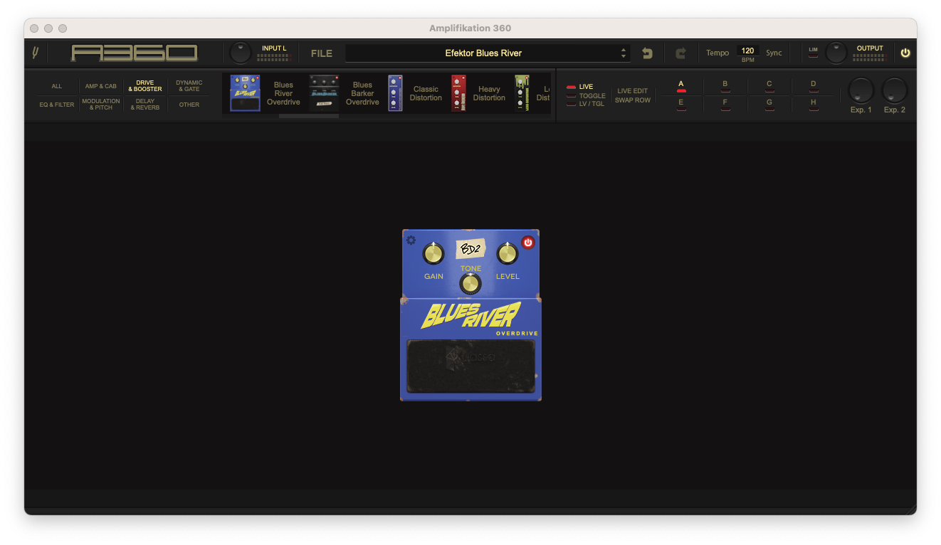Select the DELAY & REVERB category
The height and width of the screenshot is (545, 941).
pos(145,105)
